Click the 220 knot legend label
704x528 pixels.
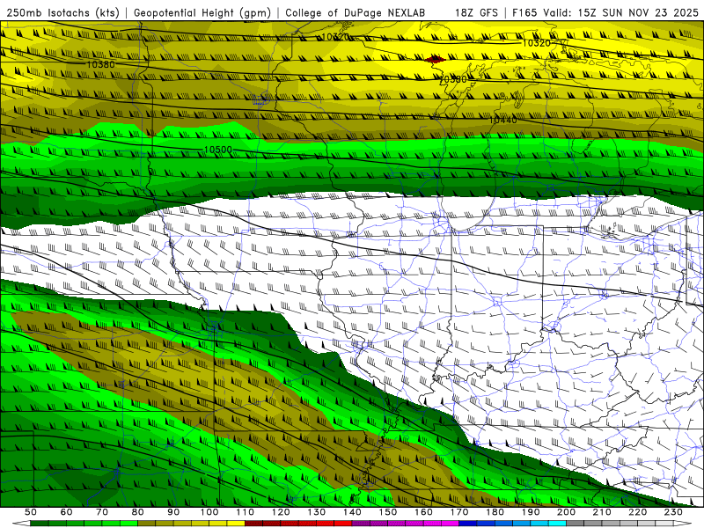coord(637,512)
